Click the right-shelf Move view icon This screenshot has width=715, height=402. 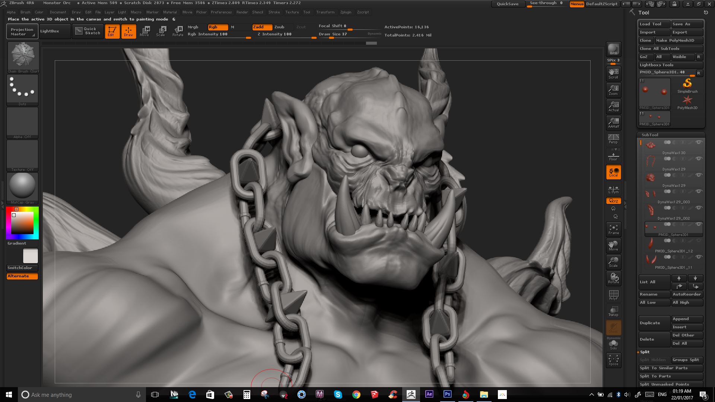613,245
